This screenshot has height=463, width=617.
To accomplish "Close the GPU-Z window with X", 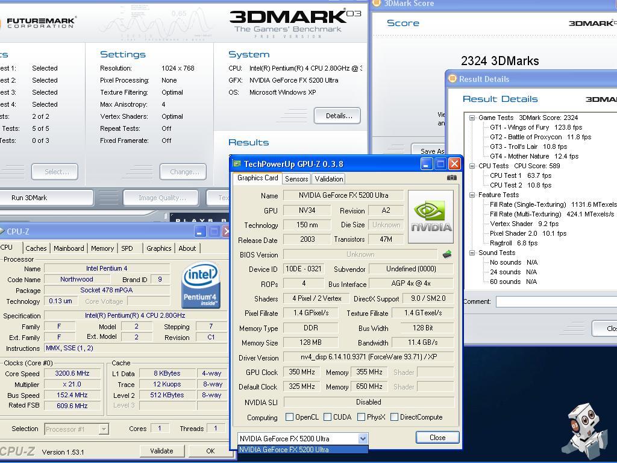I will [454, 164].
